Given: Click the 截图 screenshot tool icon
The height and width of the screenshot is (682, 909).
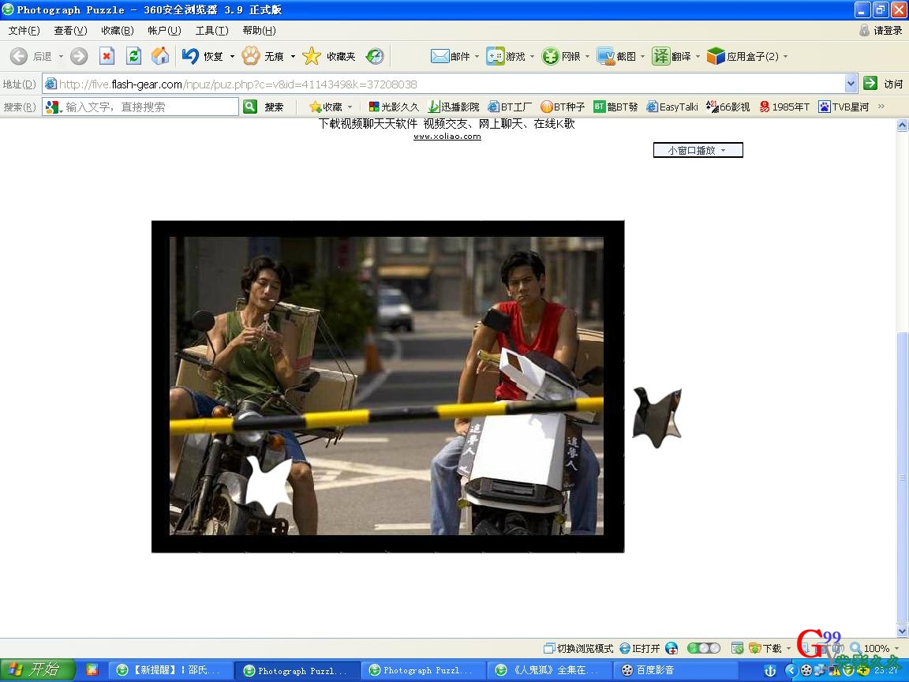Looking at the screenshot, I should 605,56.
